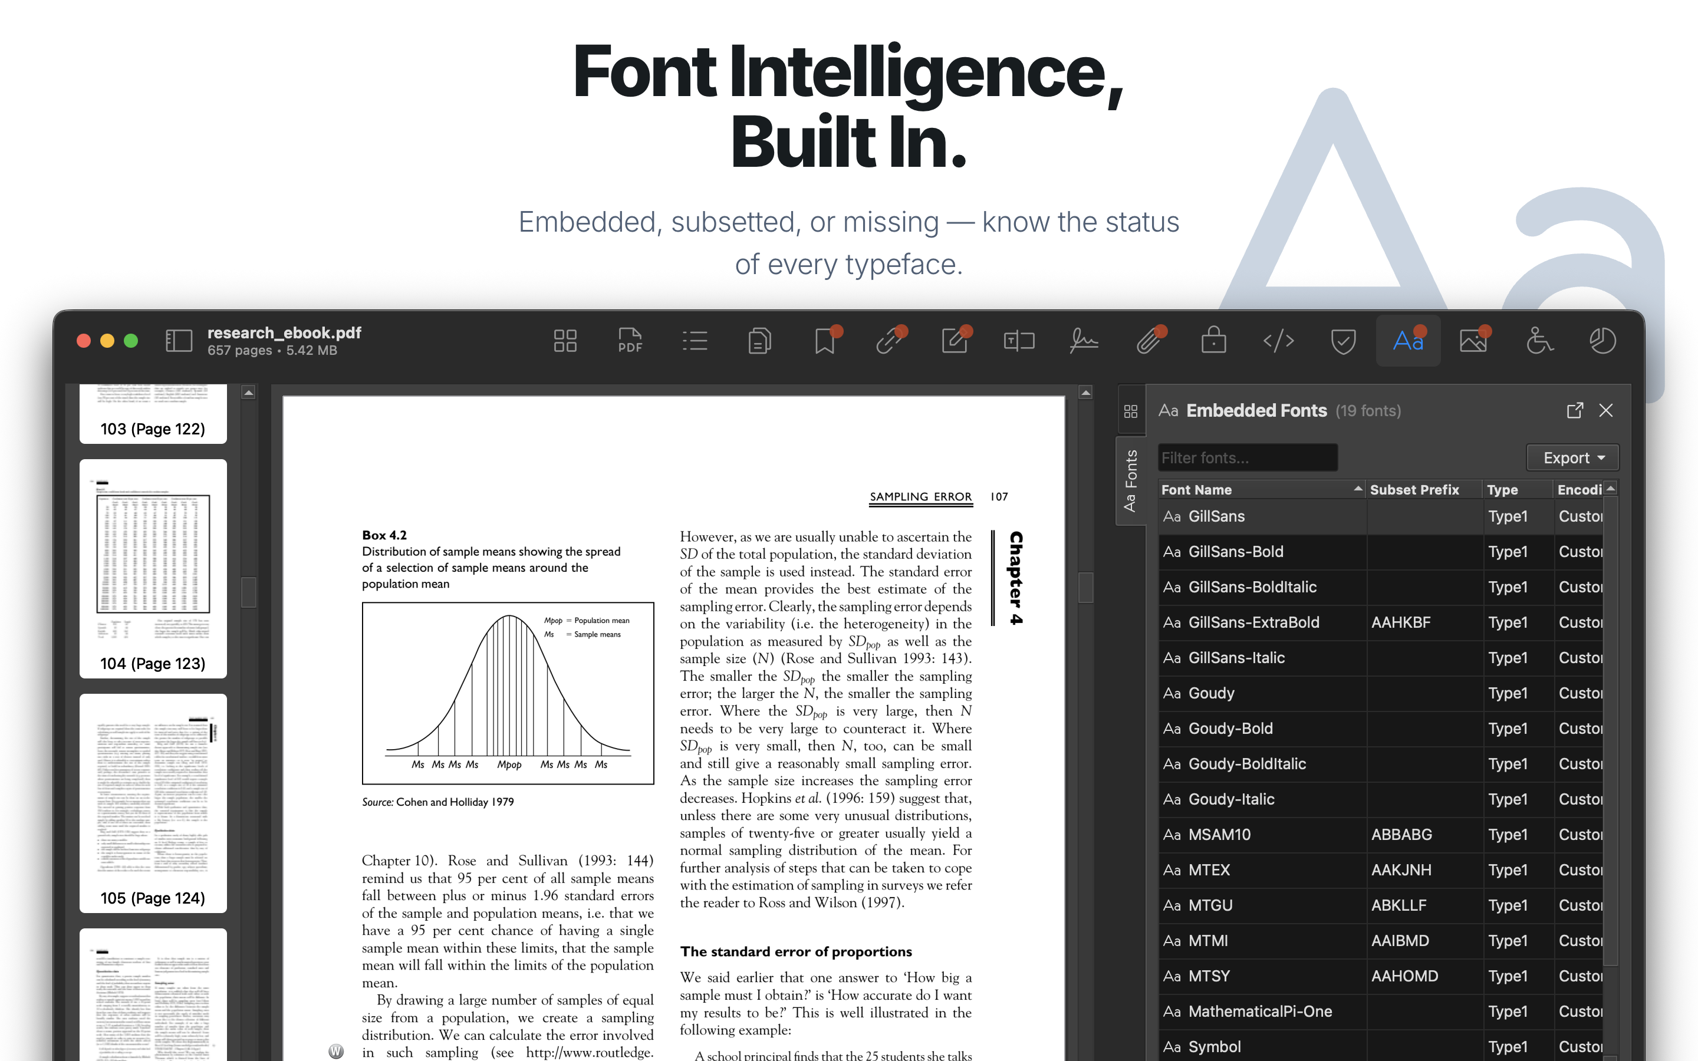Open the compliance shield checkmark tool

click(1343, 341)
